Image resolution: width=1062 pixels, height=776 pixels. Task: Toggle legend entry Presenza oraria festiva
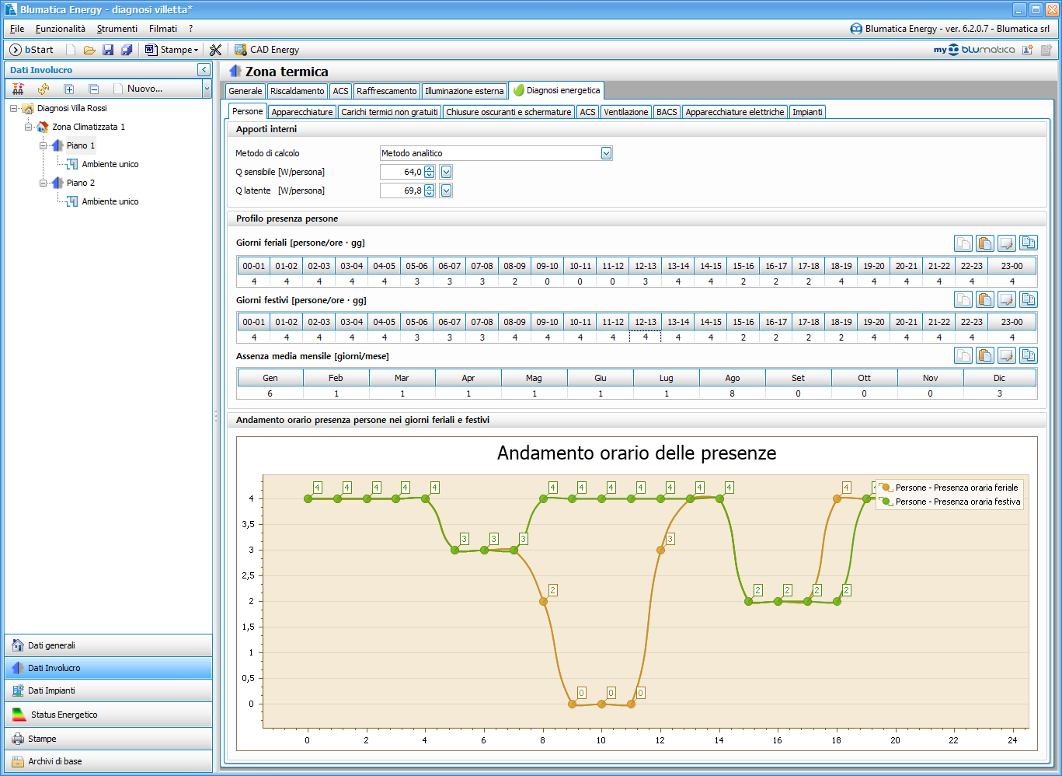(x=956, y=502)
